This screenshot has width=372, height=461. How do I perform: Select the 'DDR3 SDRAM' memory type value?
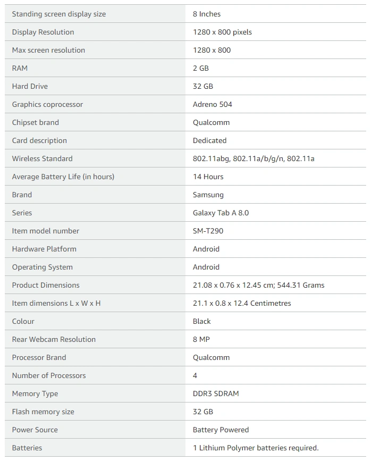pyautogui.click(x=216, y=393)
